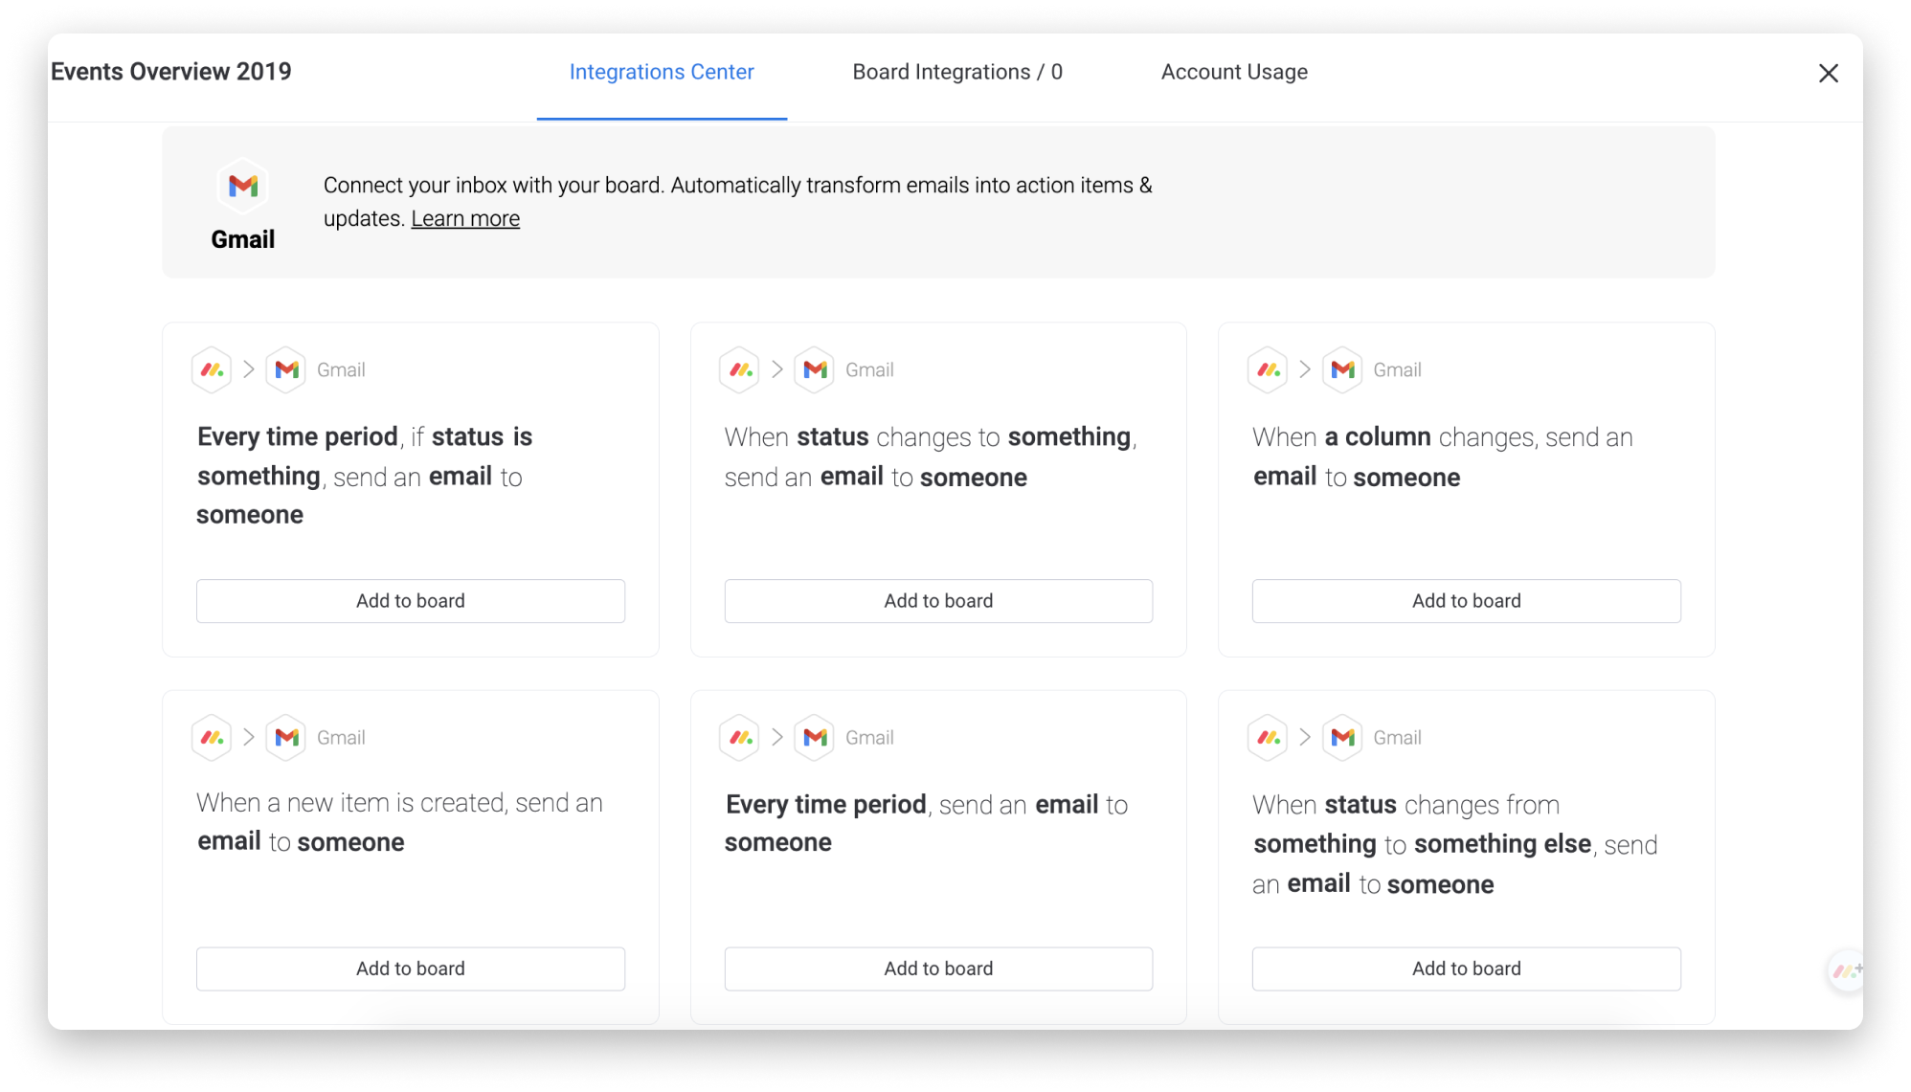Image resolution: width=1911 pixels, height=1092 pixels.
Task: Click the monday icon on the status-changes-to-something recipe
Action: click(x=740, y=369)
